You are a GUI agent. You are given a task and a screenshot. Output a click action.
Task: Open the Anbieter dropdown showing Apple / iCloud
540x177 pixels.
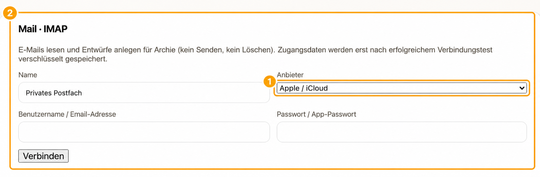point(402,88)
